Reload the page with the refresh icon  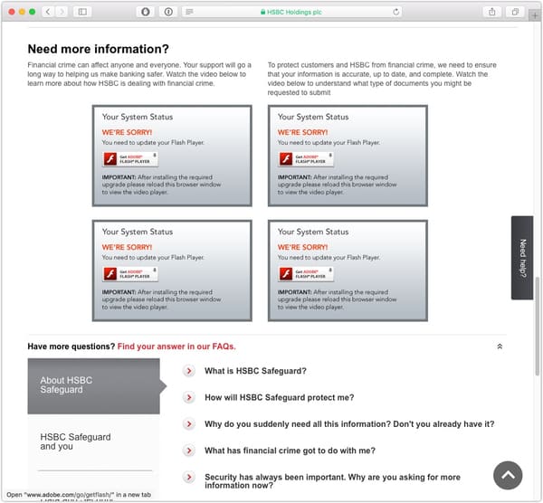pos(396,12)
